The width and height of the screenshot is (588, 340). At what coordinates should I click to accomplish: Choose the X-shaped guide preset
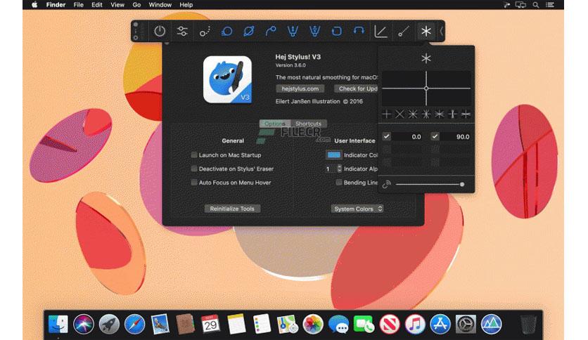[x=400, y=115]
